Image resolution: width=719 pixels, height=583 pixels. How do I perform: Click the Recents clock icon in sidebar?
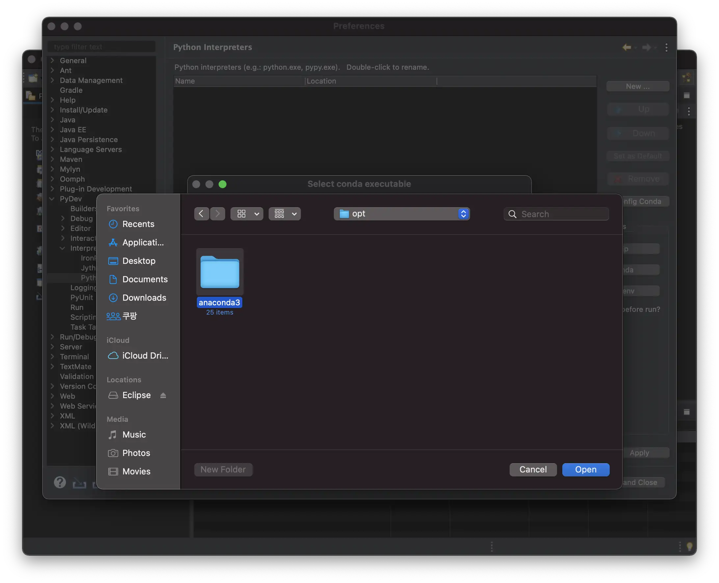pos(113,224)
